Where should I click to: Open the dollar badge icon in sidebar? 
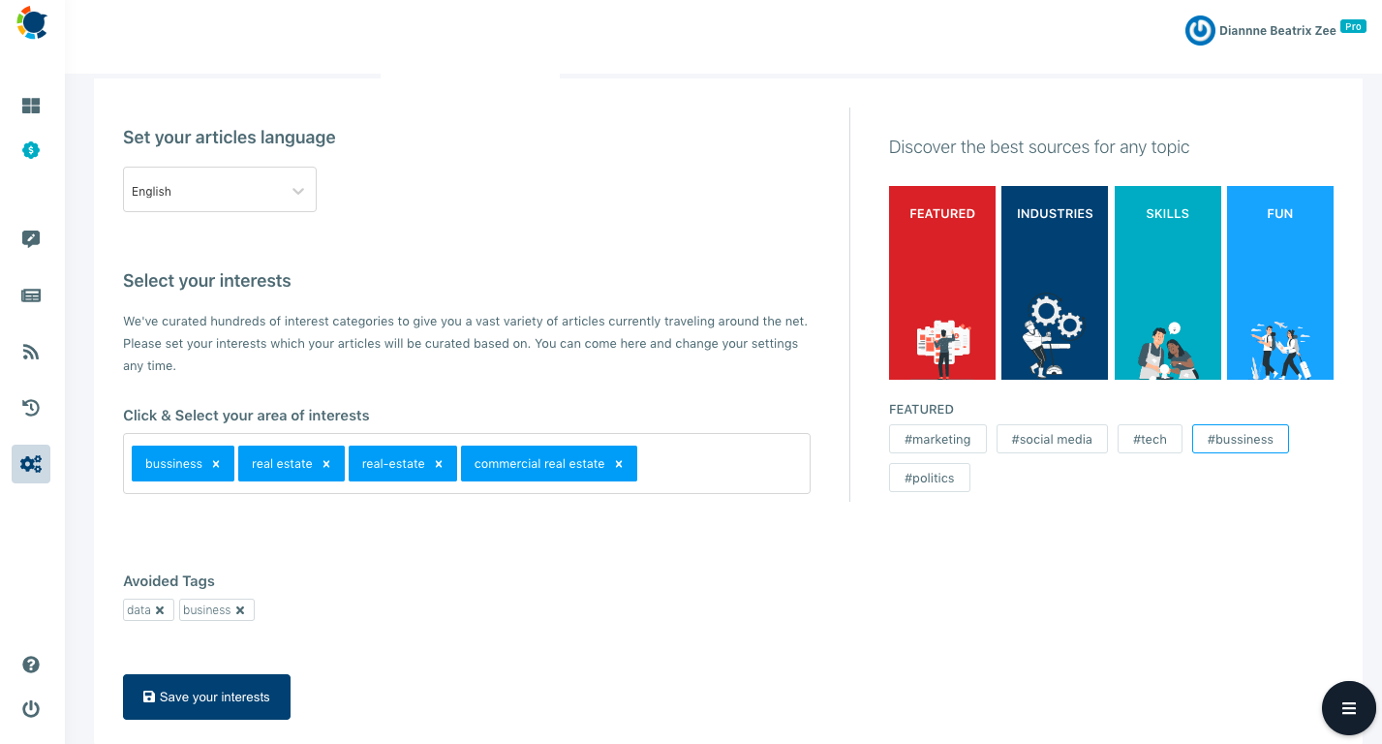tap(31, 150)
